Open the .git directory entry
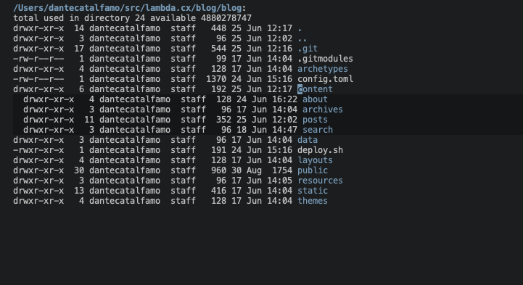This screenshot has height=285, width=523. [x=307, y=49]
